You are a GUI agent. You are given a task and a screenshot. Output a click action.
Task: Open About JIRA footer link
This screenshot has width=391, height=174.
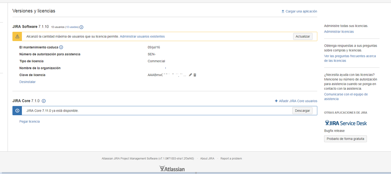[x=207, y=159]
